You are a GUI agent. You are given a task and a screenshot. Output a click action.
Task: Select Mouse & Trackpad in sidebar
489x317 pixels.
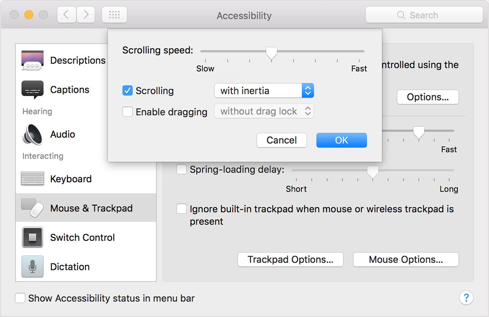(x=86, y=208)
